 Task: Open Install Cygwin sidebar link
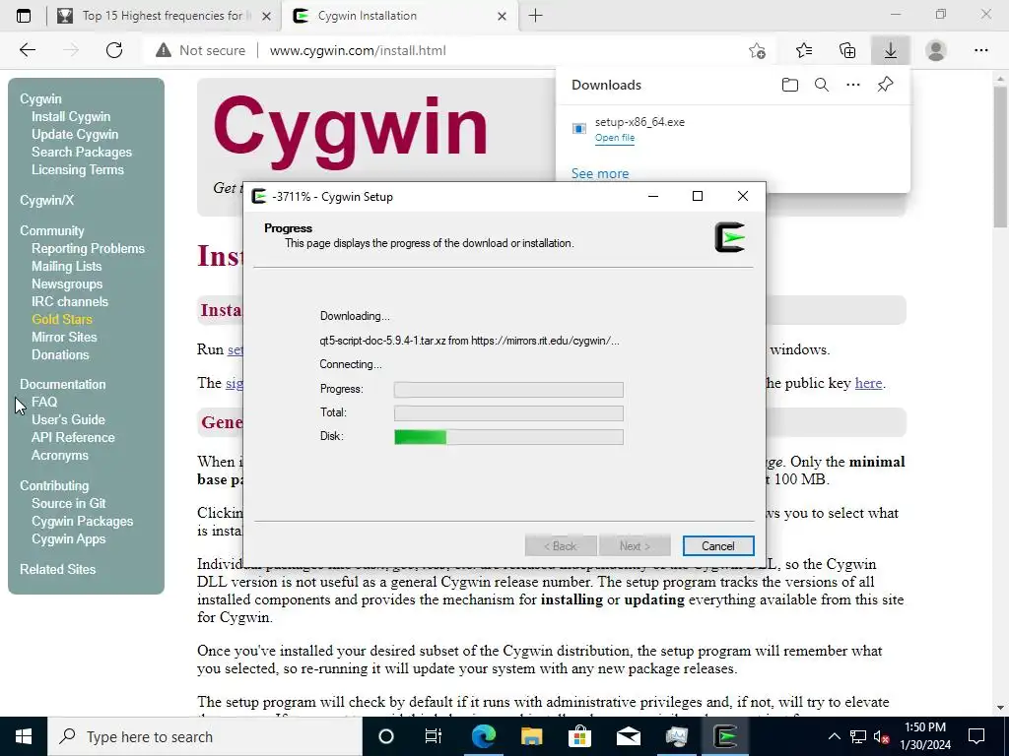point(71,116)
